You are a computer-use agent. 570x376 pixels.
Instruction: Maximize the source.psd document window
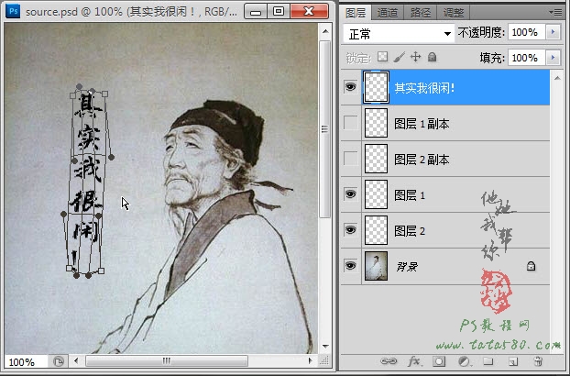[279, 12]
